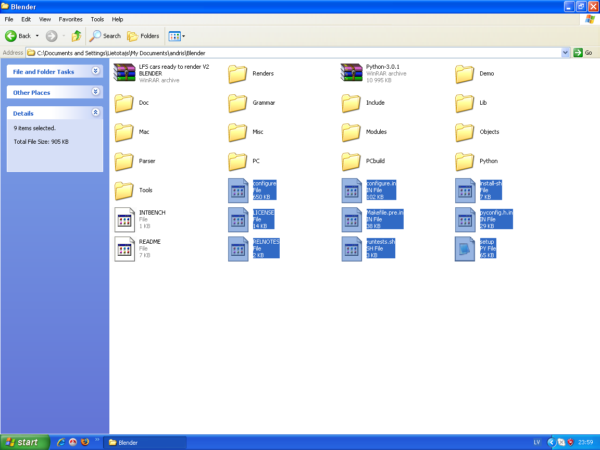The height and width of the screenshot is (450, 600).
Task: Go up one folder level
Action: pos(77,36)
